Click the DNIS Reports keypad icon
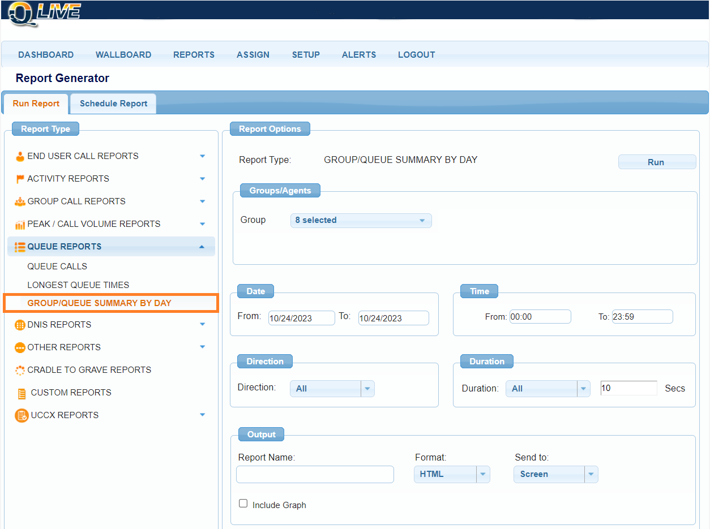 (20, 325)
